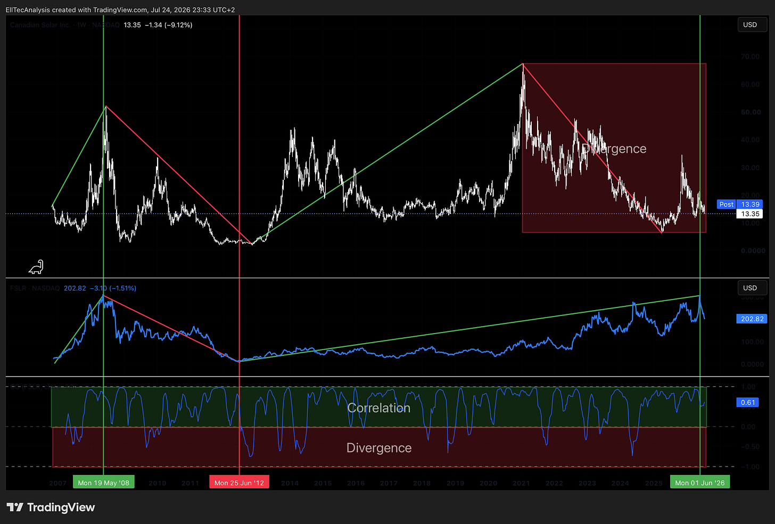
Task: Click the 13.35 last price label
Action: [x=751, y=214]
